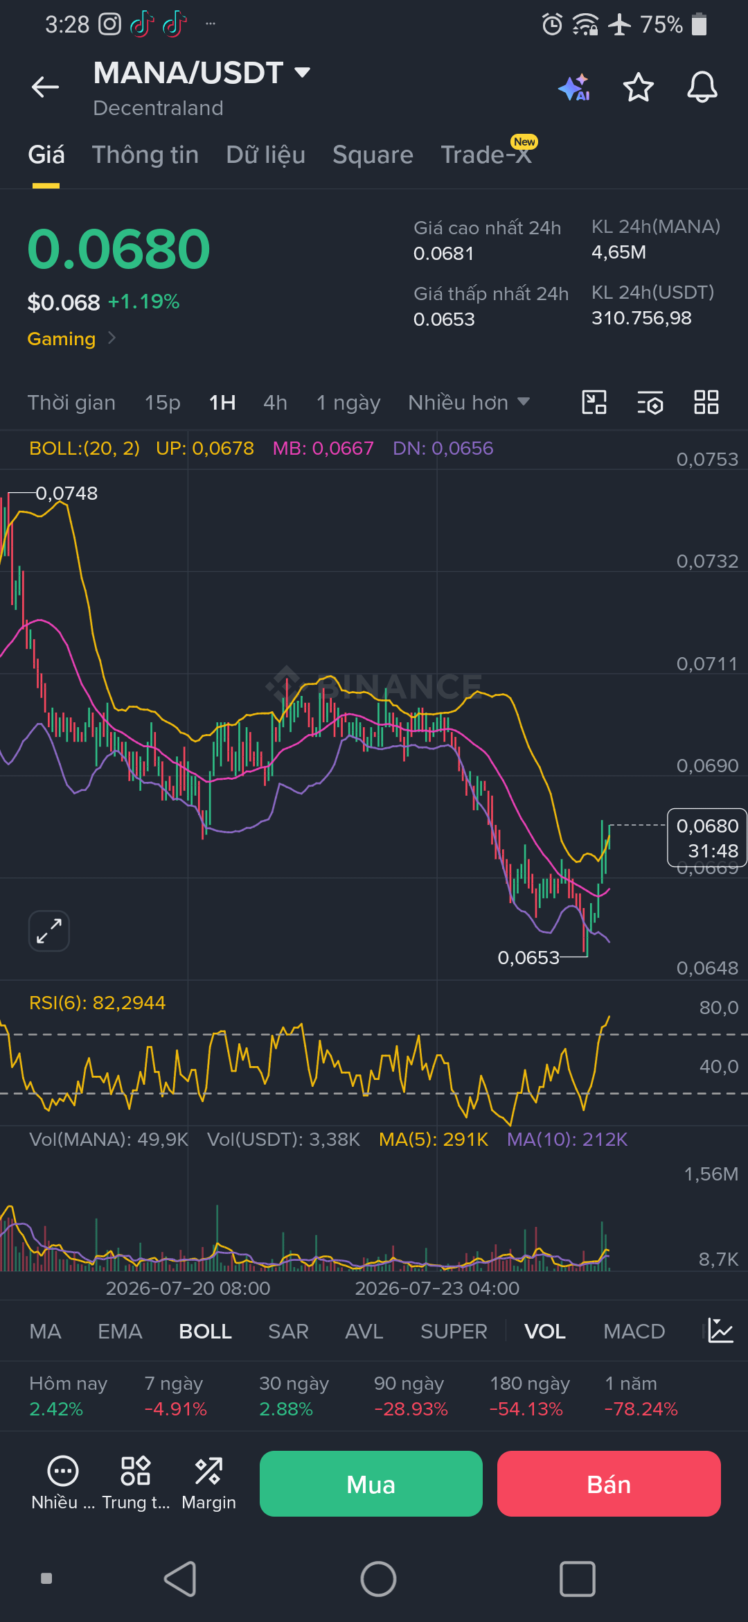Open multi-chart grid layout icon
The width and height of the screenshot is (748, 1622).
(x=706, y=402)
